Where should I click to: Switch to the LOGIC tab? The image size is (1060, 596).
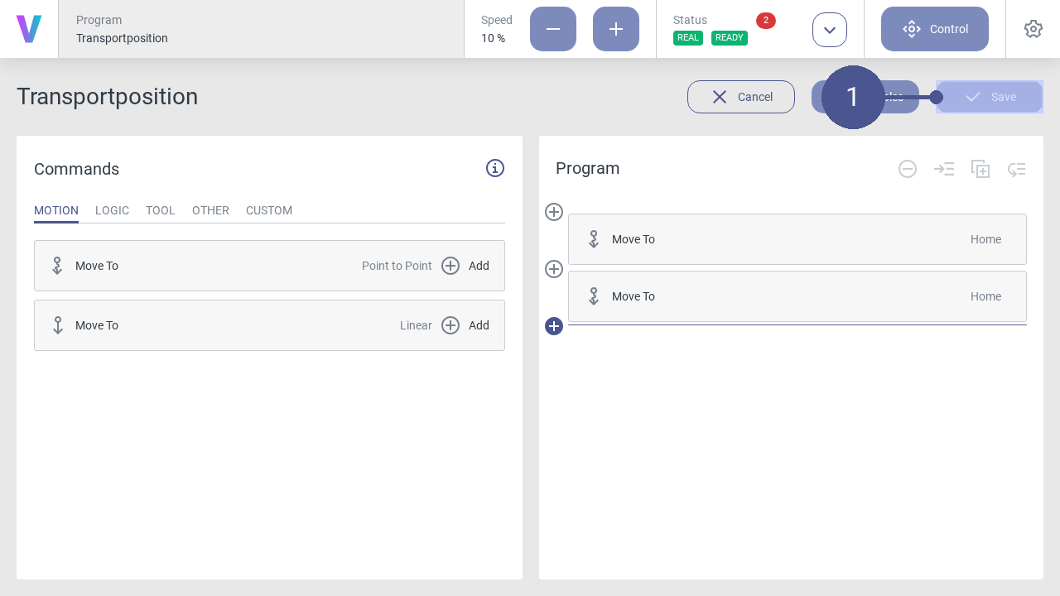point(112,210)
